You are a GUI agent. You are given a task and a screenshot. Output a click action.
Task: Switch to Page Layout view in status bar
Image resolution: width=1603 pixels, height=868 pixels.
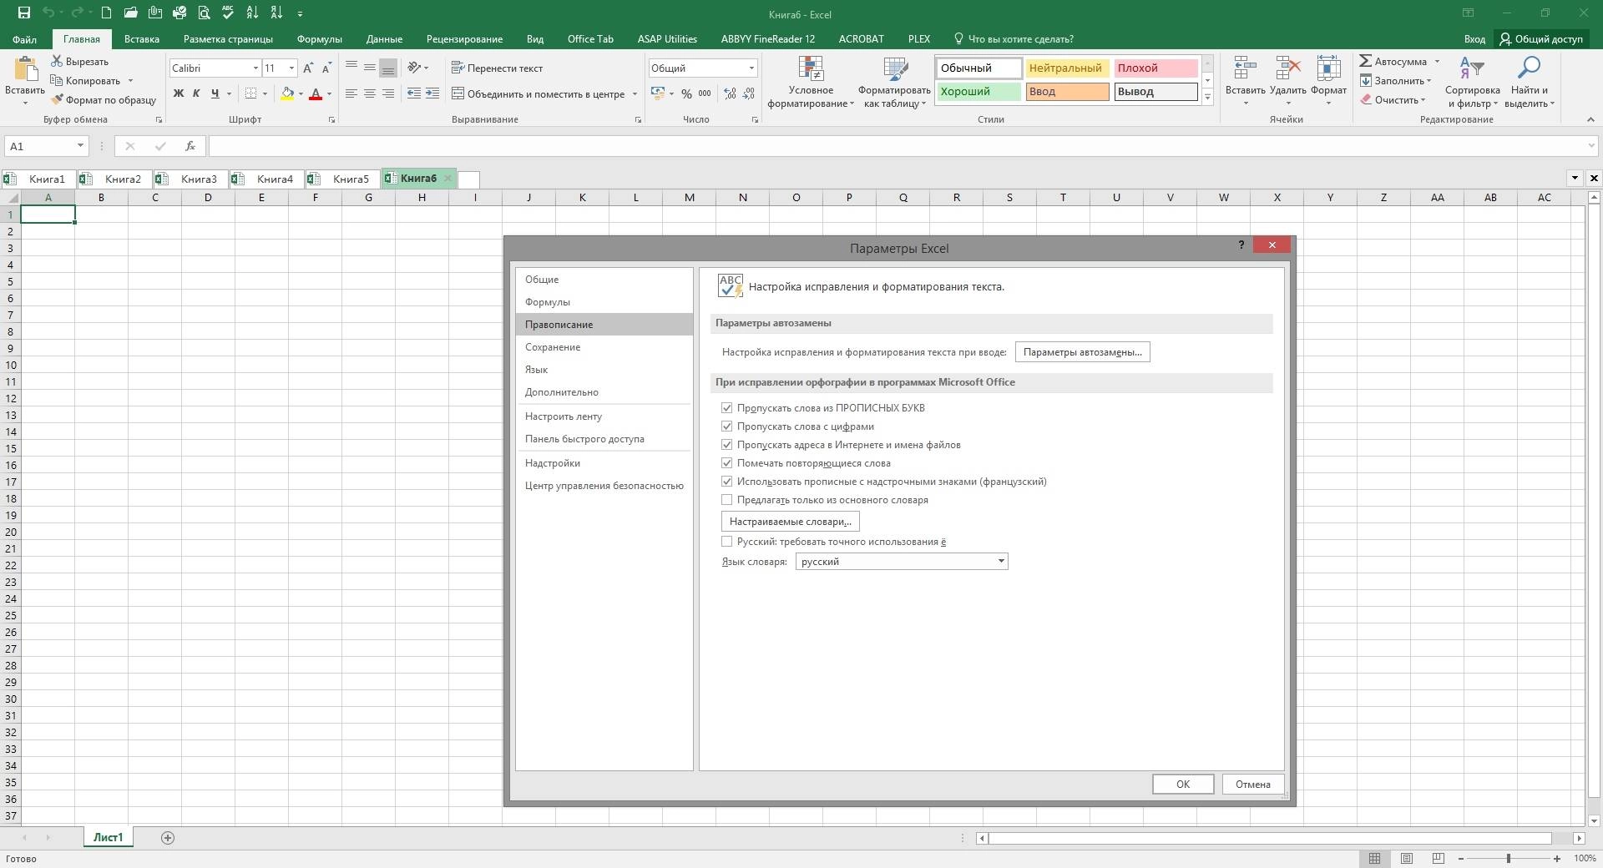(x=1406, y=858)
